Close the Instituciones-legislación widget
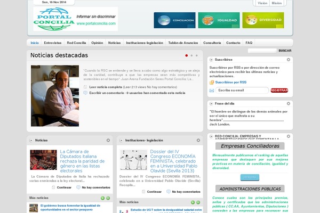Screen dimensions: 320x213 click(x=198, y=140)
